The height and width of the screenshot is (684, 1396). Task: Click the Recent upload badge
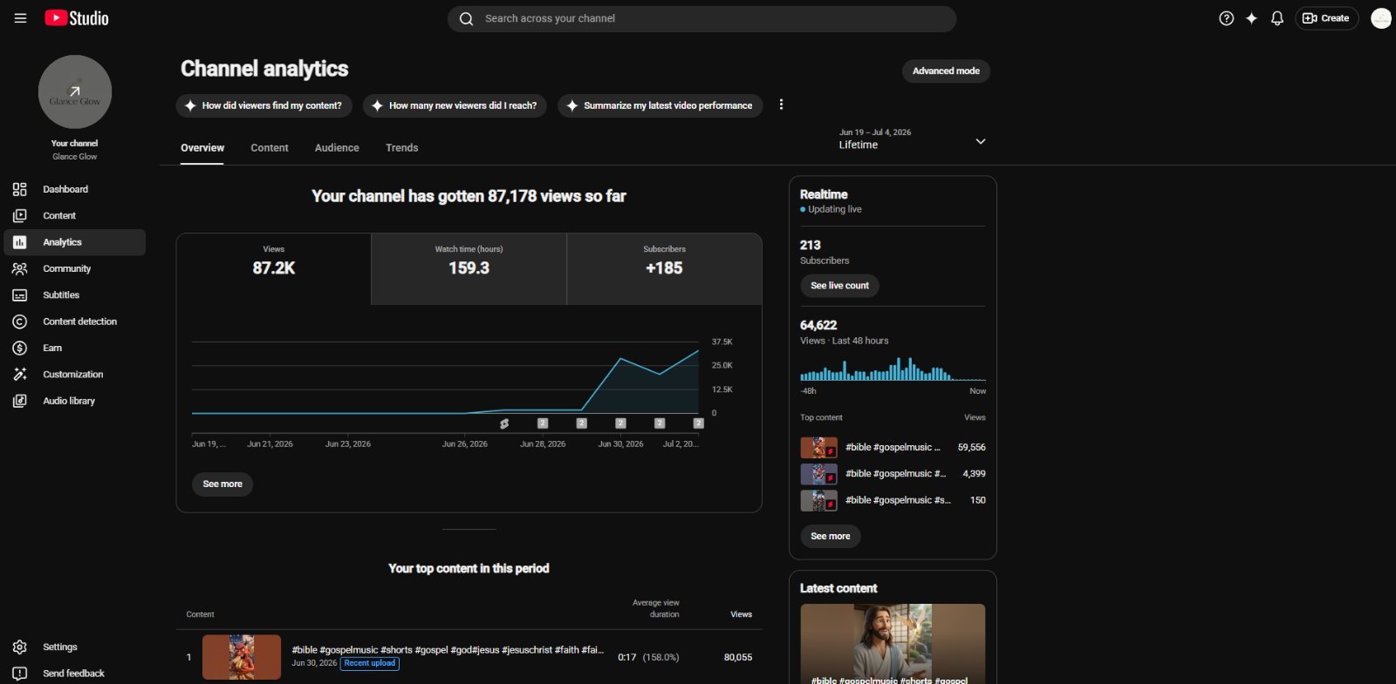pyautogui.click(x=370, y=664)
